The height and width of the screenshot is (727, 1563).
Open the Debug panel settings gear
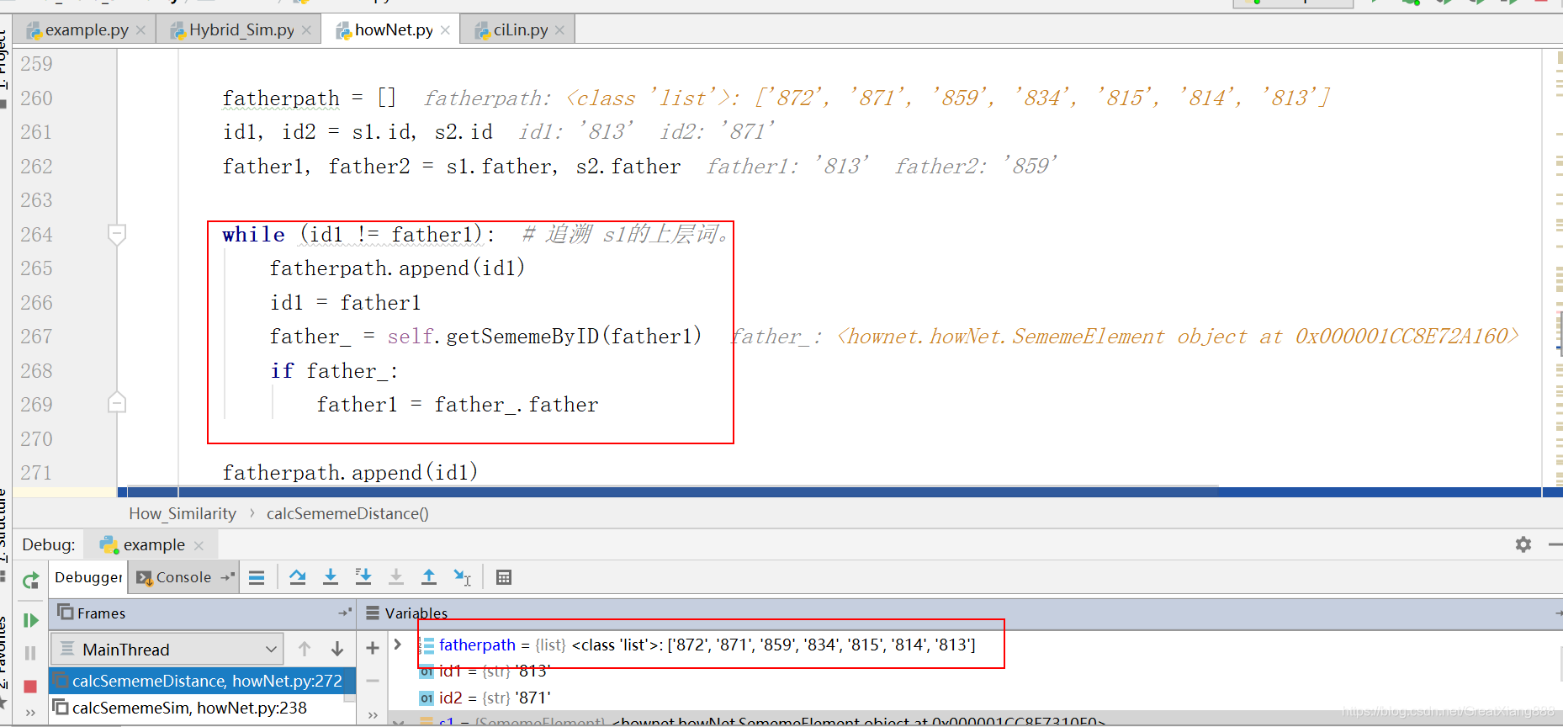pyautogui.click(x=1523, y=544)
